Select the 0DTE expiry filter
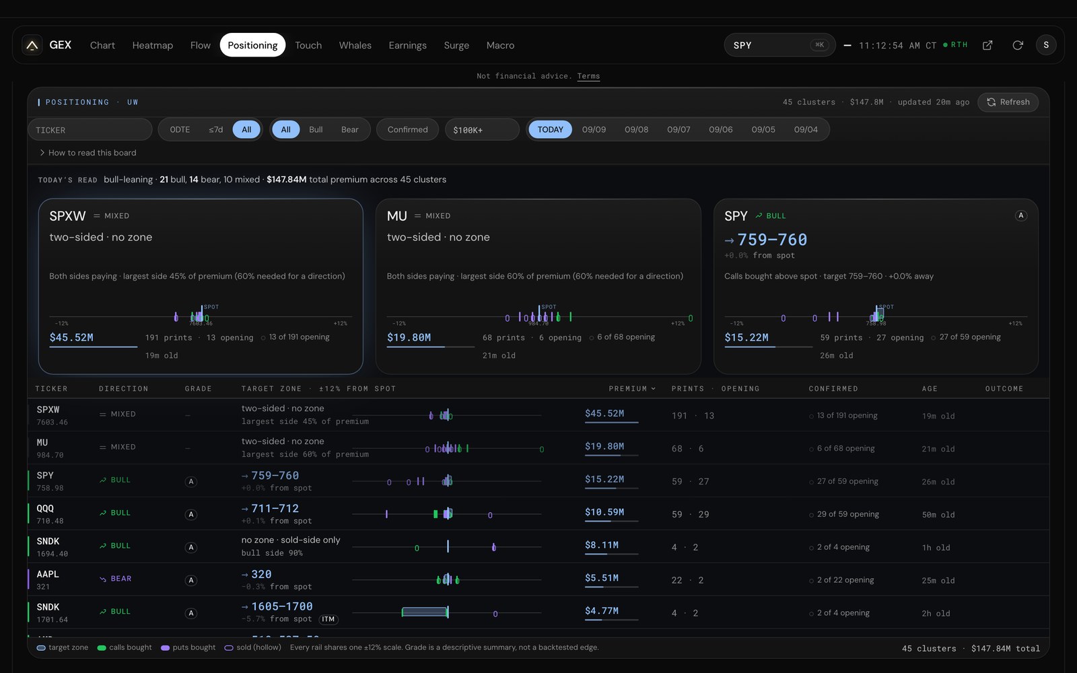 click(x=180, y=129)
